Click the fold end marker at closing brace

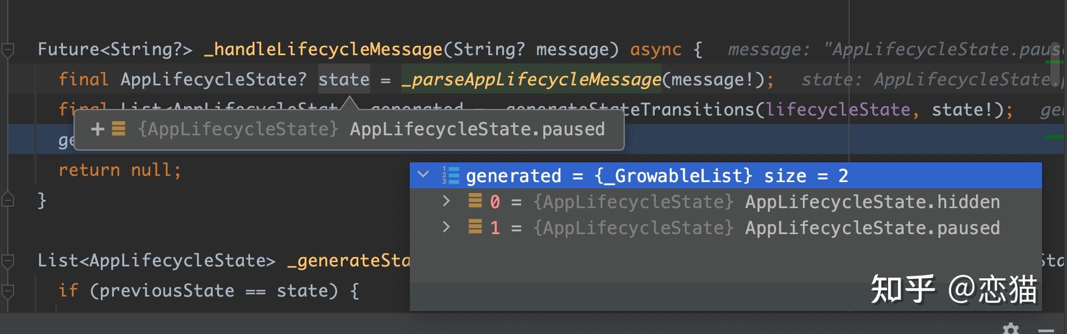point(8,200)
